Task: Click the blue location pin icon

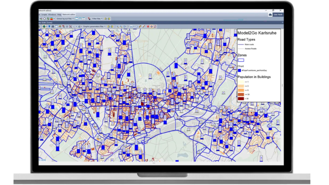Action: [x=49, y=26]
